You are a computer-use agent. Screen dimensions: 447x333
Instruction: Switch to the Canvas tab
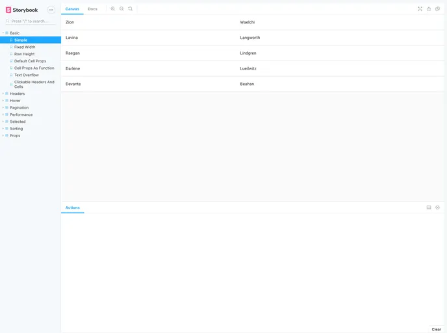coord(72,9)
